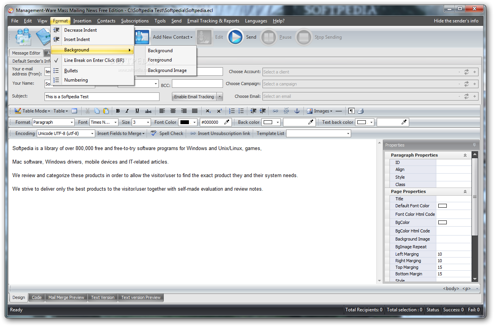The image size is (494, 326).
Task: Apply subscript formatting
Action: pyautogui.click(x=208, y=111)
